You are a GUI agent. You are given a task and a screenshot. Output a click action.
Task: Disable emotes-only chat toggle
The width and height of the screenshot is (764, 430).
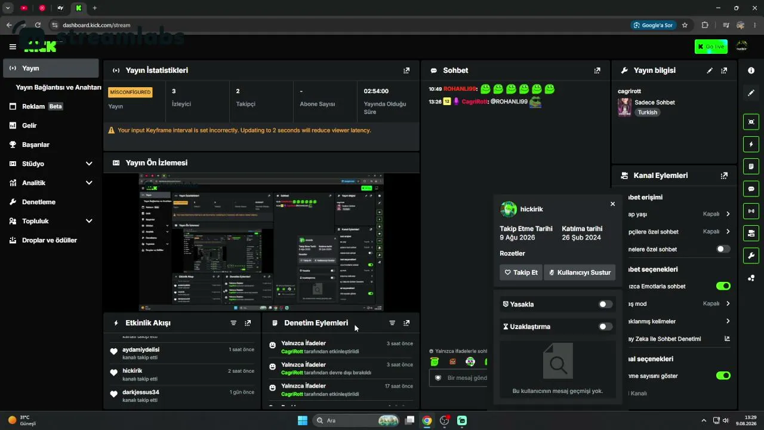(723, 286)
